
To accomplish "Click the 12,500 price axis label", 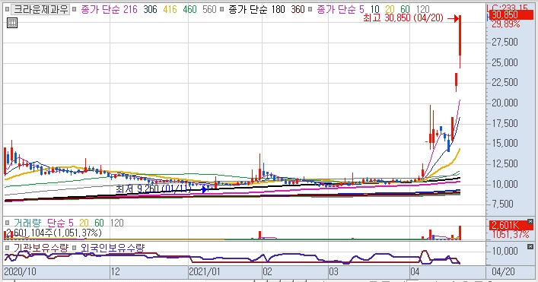I will tap(505, 163).
